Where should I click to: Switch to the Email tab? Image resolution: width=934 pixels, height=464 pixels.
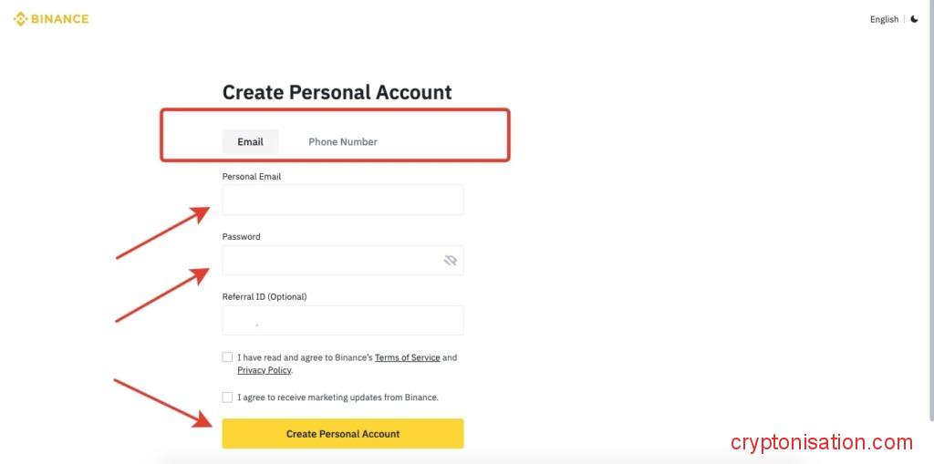(250, 141)
